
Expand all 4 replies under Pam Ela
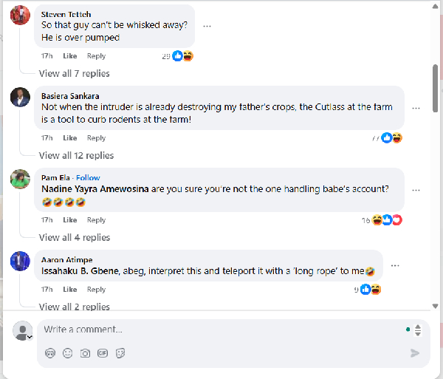tap(74, 237)
